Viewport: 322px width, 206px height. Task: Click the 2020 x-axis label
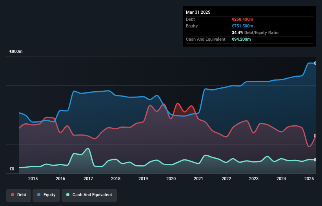pos(171,179)
